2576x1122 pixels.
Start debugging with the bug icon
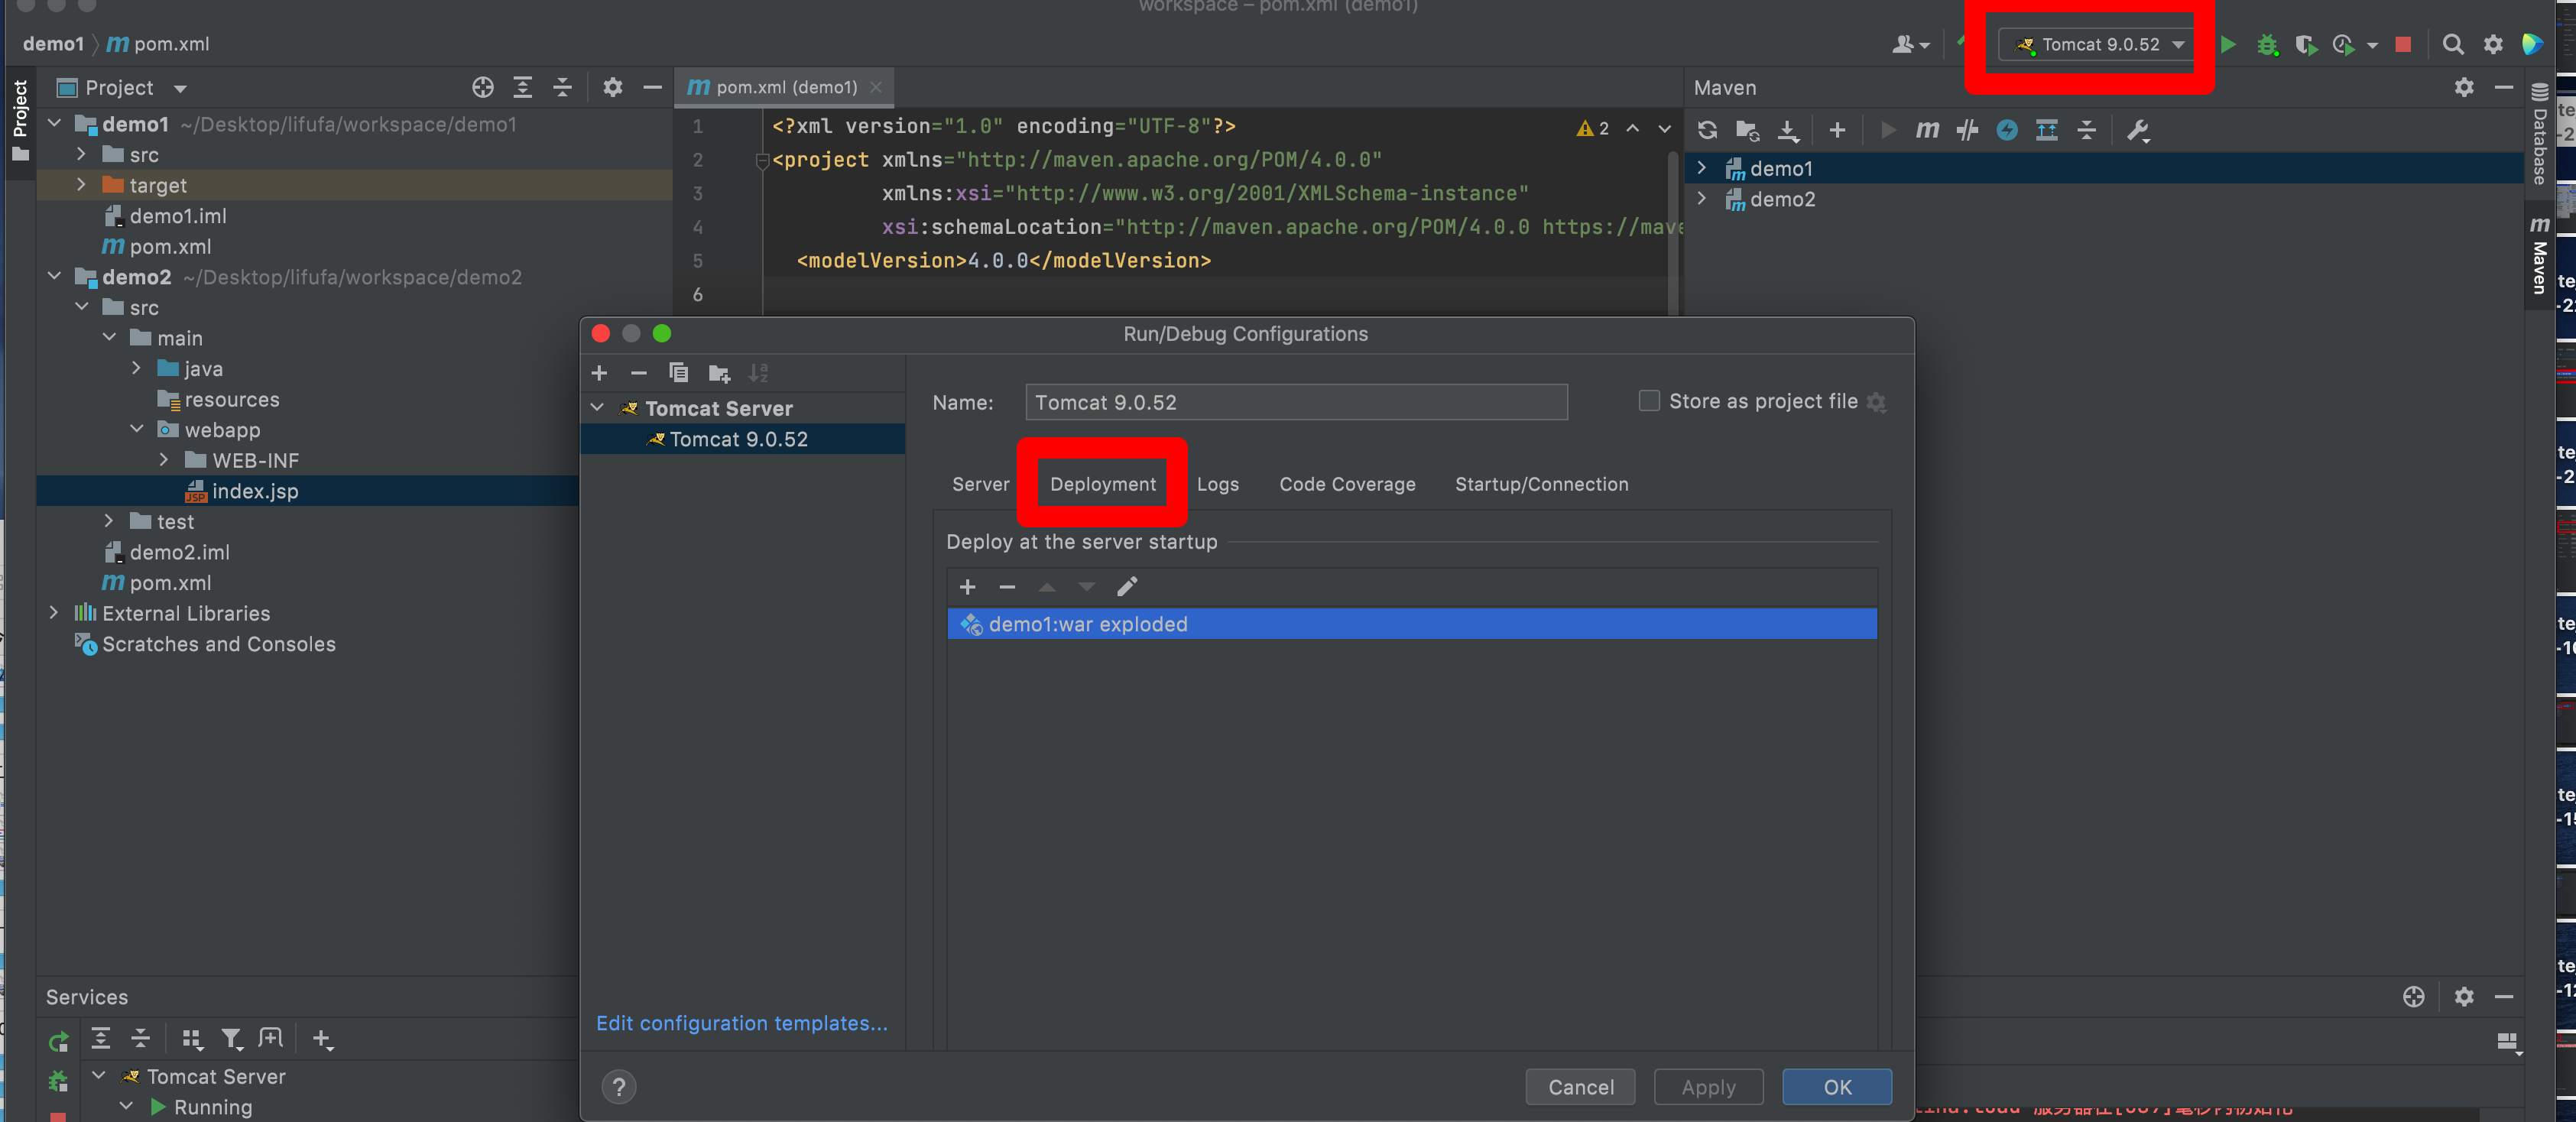pos(2267,44)
